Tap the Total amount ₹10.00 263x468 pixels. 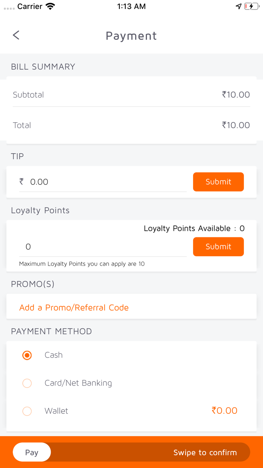pos(236,125)
